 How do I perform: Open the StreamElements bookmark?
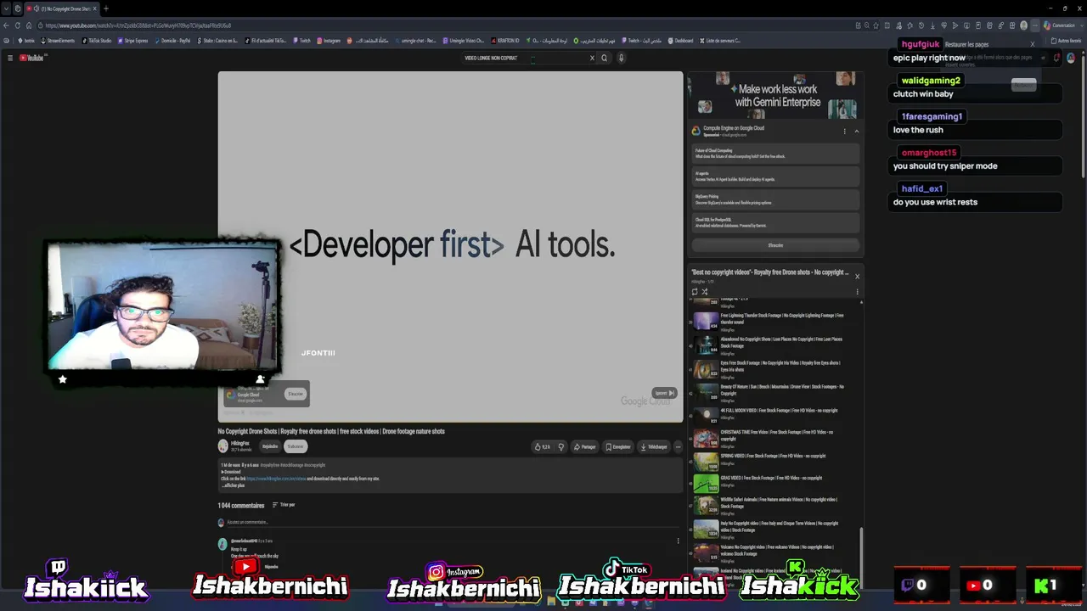click(x=58, y=41)
